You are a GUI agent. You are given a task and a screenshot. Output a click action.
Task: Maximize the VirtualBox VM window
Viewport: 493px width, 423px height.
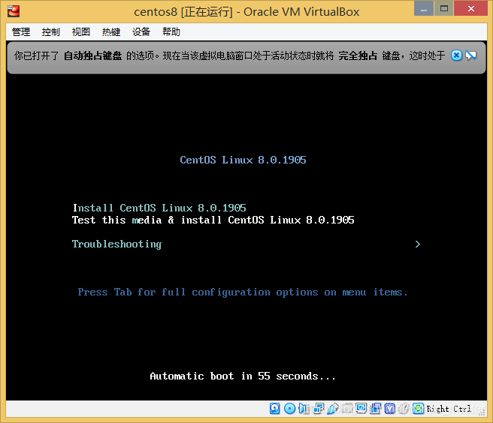pos(443,8)
